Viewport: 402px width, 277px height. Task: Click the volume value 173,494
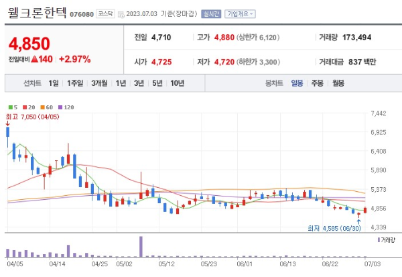(x=357, y=38)
